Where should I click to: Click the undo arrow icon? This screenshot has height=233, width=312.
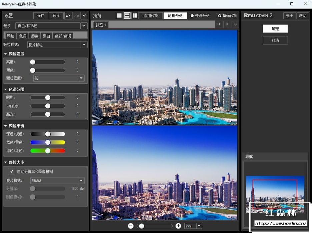[68, 16]
